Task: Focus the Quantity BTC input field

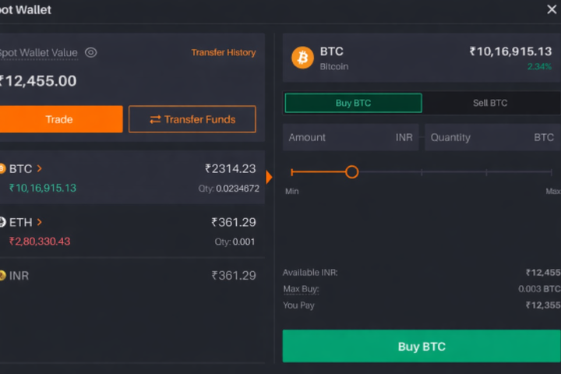Action: point(492,137)
